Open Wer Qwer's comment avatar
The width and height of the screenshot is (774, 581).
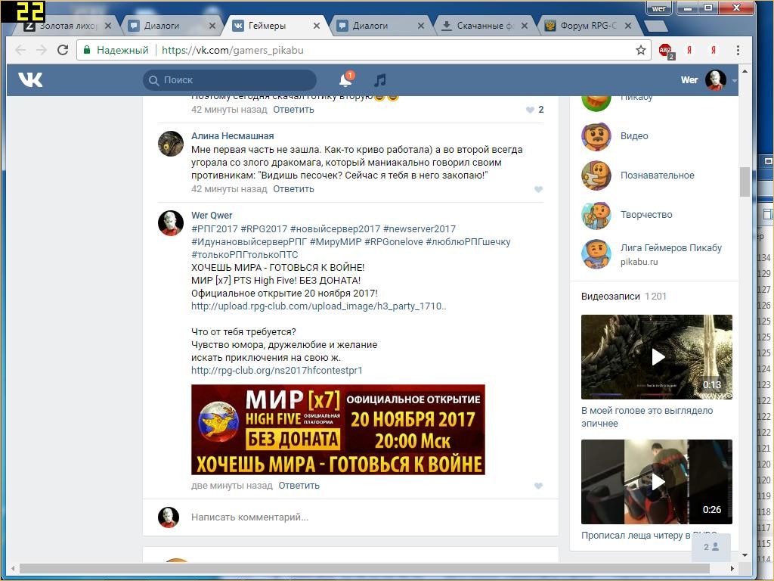171,223
